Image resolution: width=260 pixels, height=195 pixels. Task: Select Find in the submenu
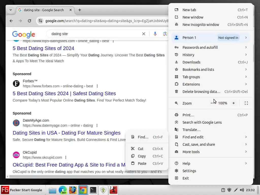coord(147,137)
